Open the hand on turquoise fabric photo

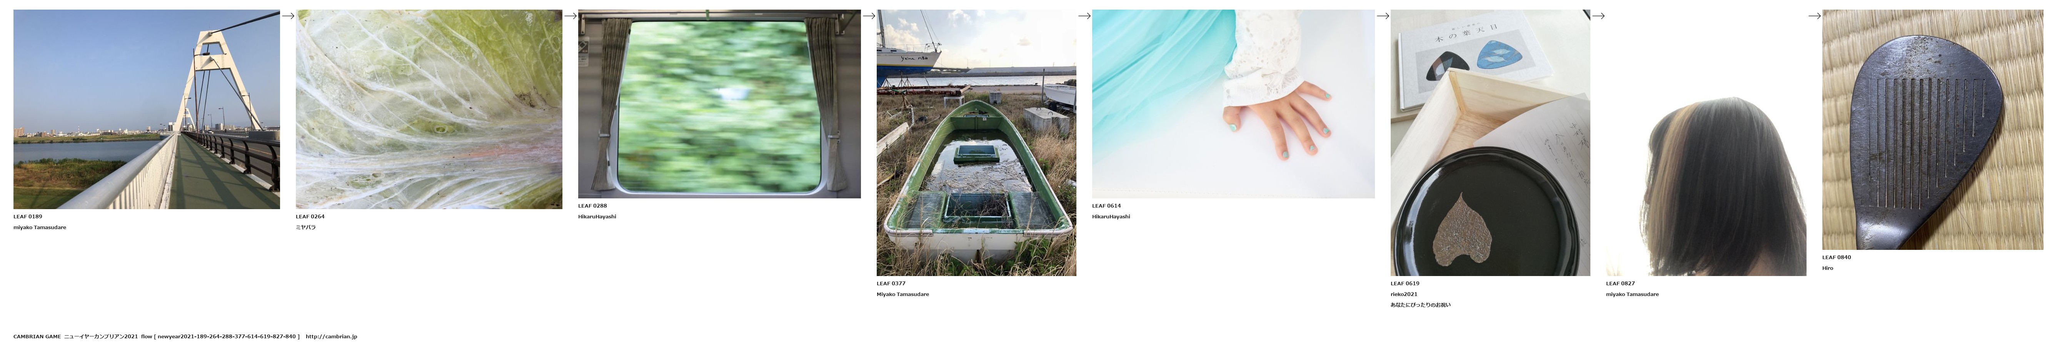[x=1234, y=104]
